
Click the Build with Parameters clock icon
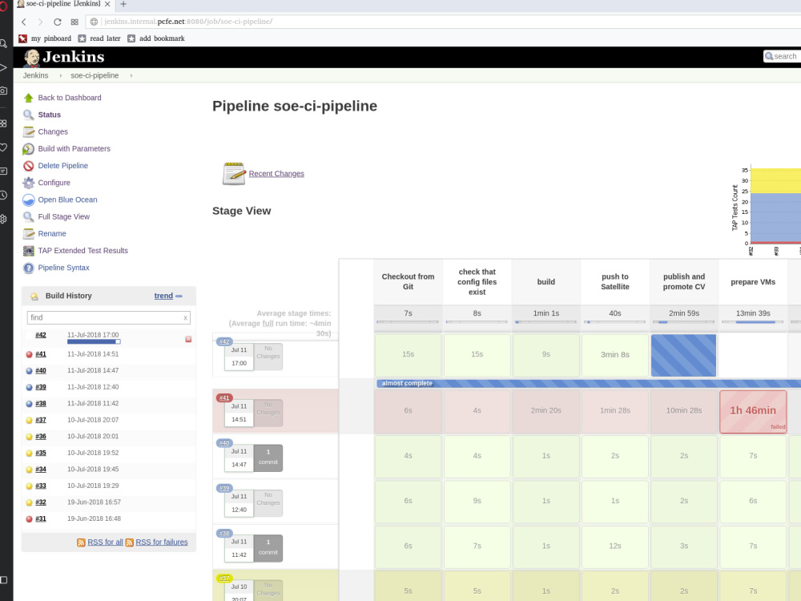29,149
